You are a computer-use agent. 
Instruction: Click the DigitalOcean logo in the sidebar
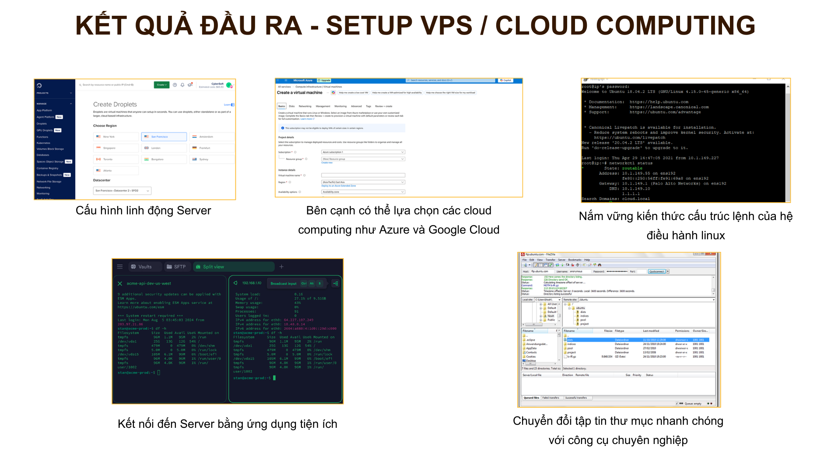[39, 86]
